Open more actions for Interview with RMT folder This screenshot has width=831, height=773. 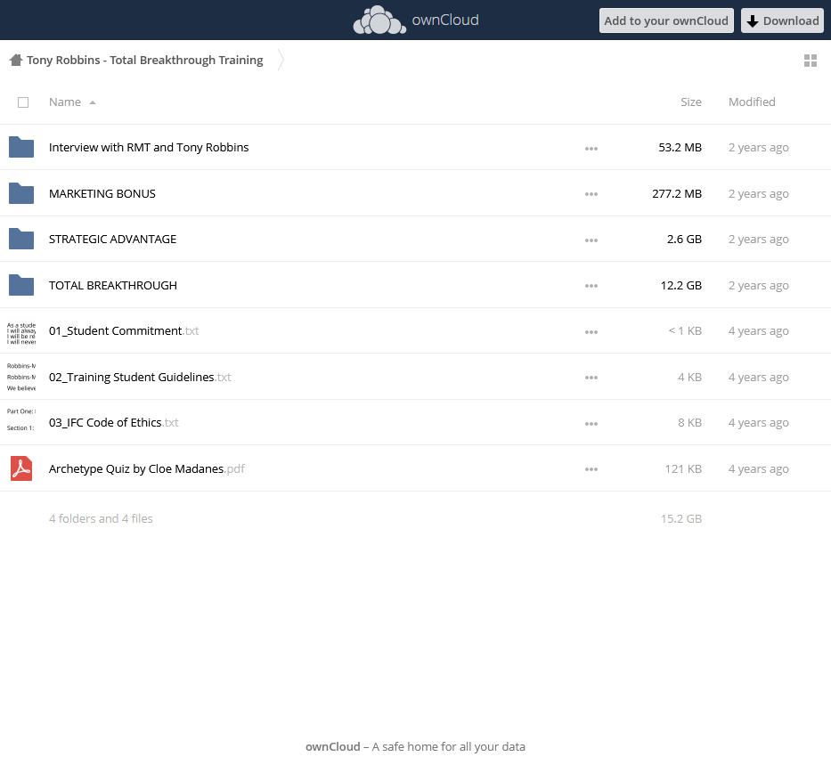pyautogui.click(x=591, y=149)
